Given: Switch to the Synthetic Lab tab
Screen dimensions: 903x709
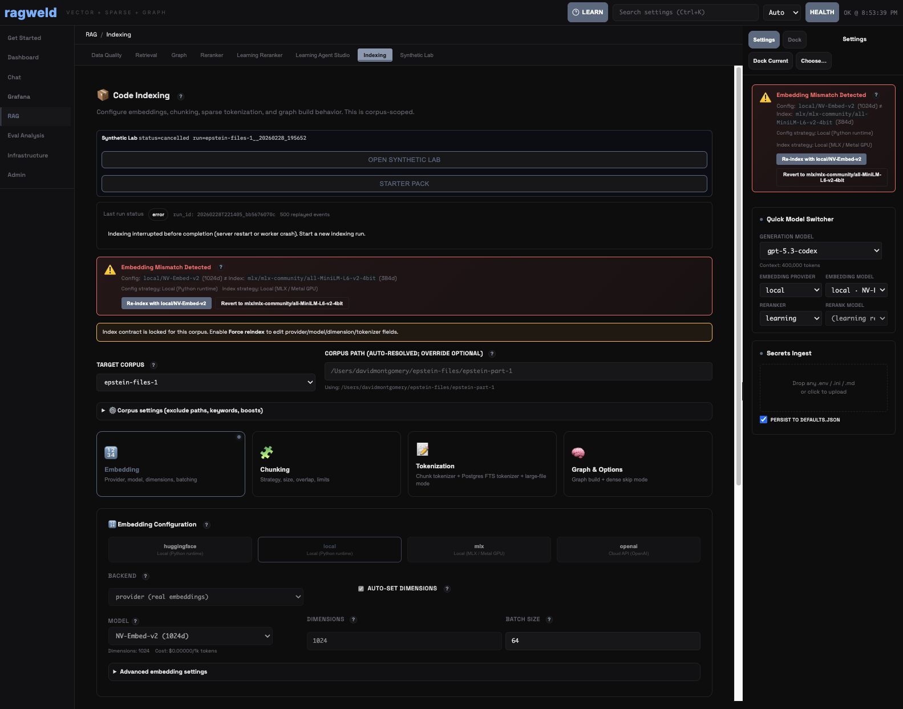Looking at the screenshot, I should pyautogui.click(x=416, y=55).
